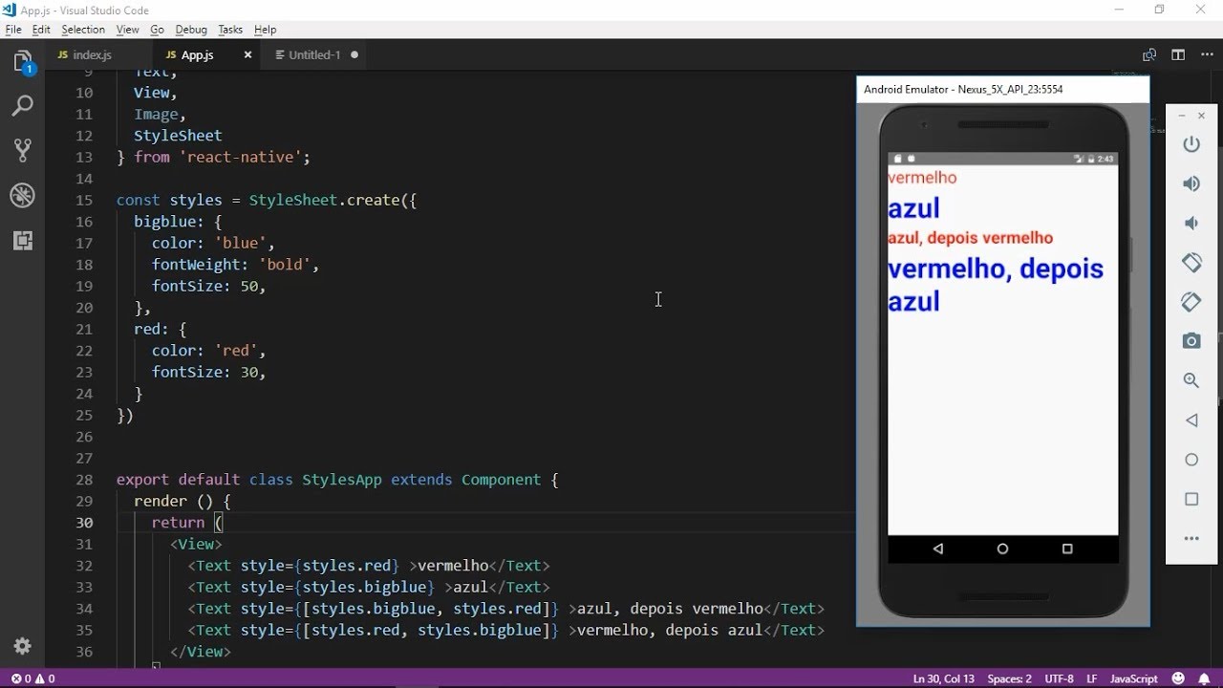1223x688 pixels.
Task: Click the Android Emulator window title bar
Action: 1002,89
